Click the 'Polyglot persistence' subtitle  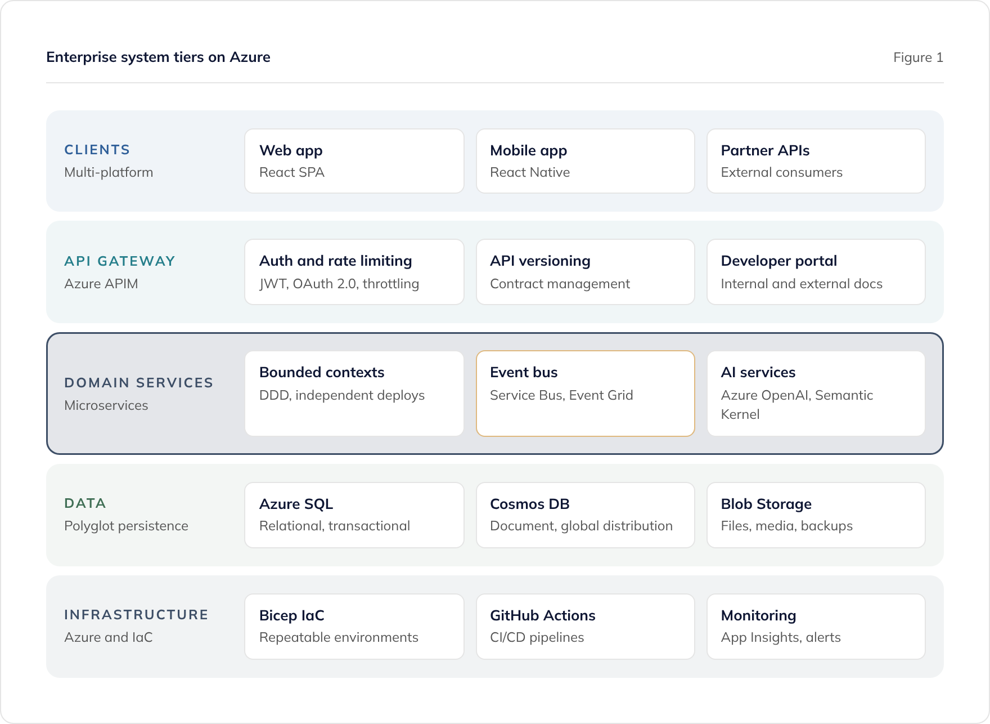pyautogui.click(x=126, y=526)
